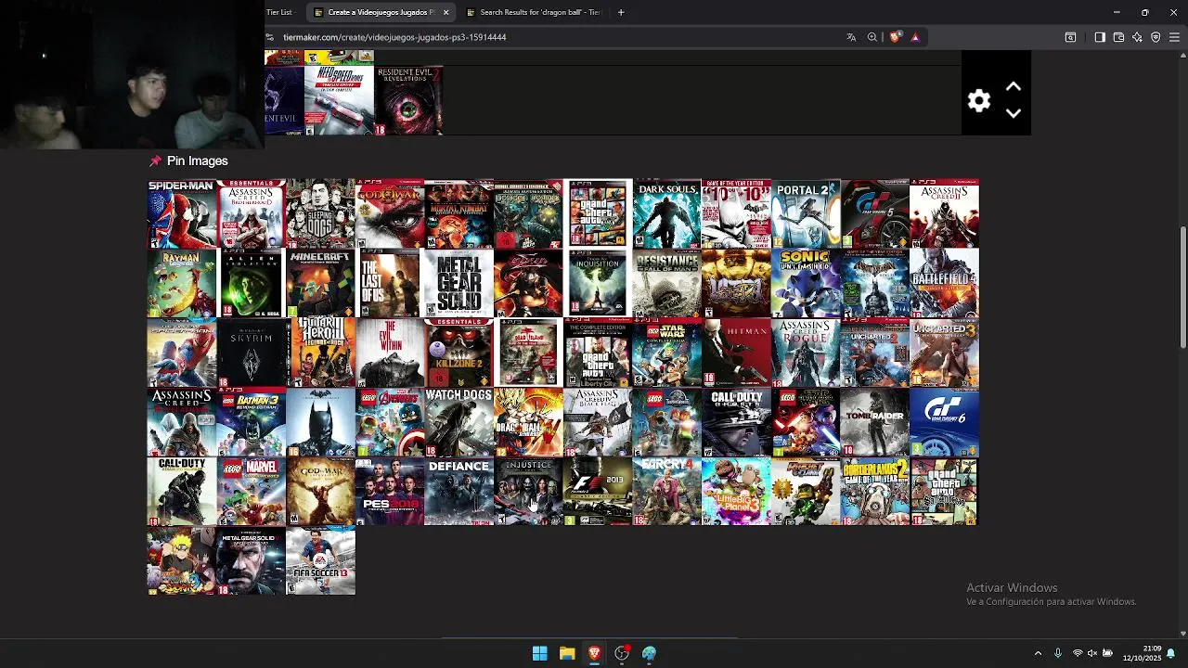This screenshot has width=1188, height=668.
Task: Select The Evil Within cover
Action: [390, 353]
